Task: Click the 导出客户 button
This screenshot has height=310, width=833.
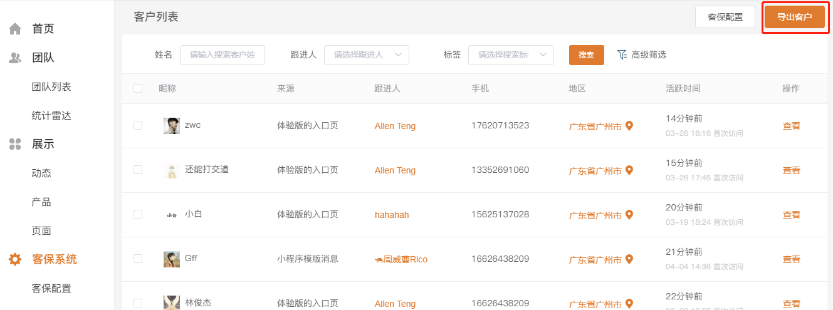Action: coord(794,18)
